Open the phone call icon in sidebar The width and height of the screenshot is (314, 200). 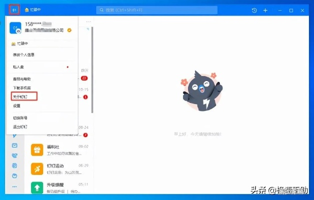point(14,155)
